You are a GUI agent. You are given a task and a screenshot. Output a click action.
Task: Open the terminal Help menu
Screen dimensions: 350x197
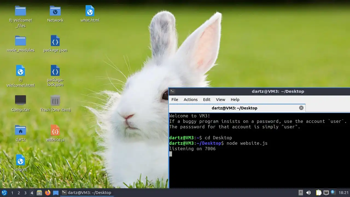(x=235, y=100)
